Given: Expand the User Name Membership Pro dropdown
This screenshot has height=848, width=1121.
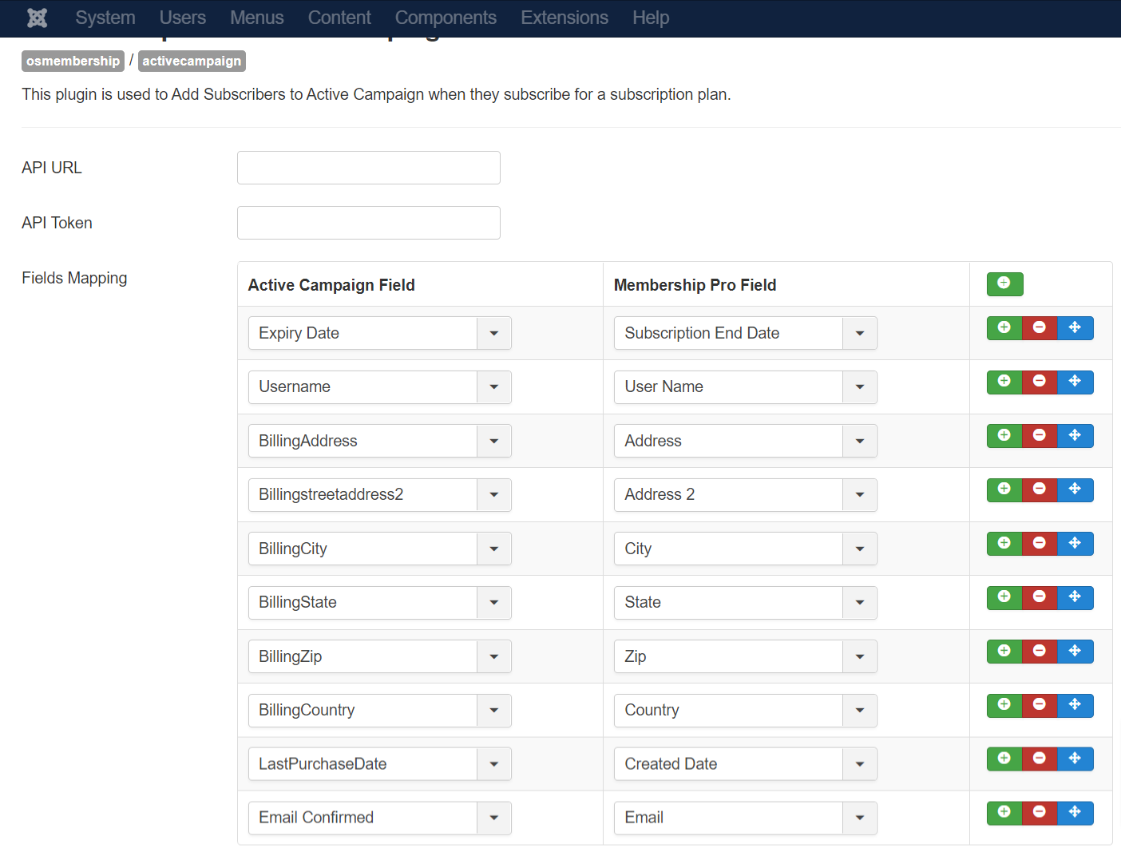Looking at the screenshot, I should click(745, 386).
